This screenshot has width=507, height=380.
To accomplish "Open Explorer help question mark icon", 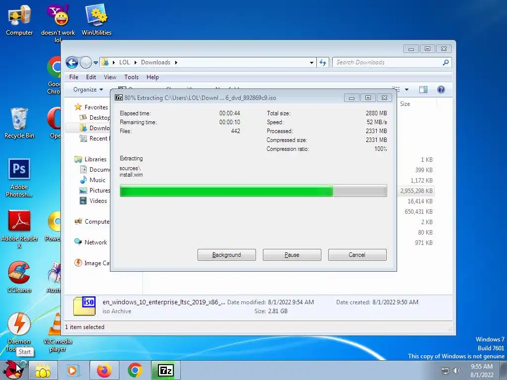I will [441, 90].
